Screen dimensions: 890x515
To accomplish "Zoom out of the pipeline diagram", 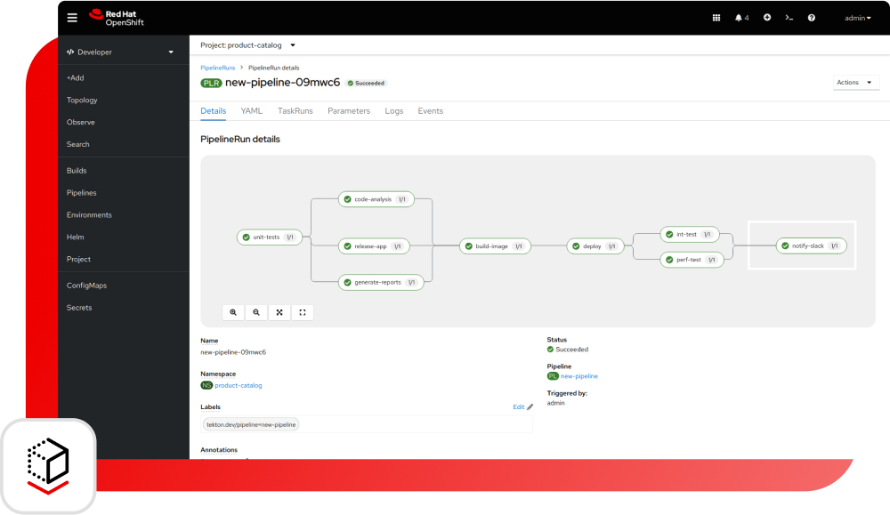I will click(x=256, y=312).
